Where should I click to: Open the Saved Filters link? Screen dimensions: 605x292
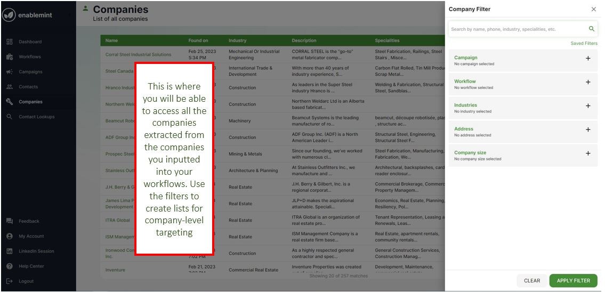[584, 43]
